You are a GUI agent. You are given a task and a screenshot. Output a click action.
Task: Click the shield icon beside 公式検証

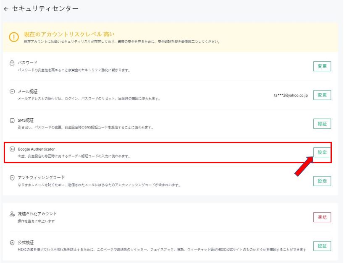[x=12, y=242]
